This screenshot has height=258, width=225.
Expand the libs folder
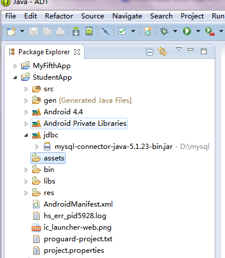click(x=26, y=181)
